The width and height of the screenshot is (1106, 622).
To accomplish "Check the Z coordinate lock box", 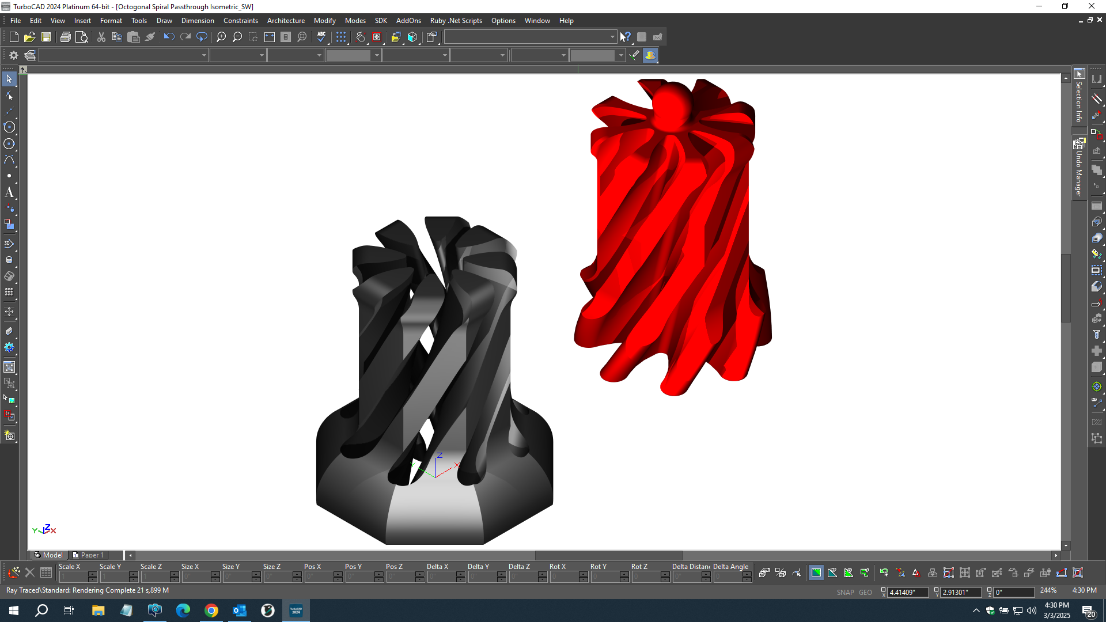I will (x=989, y=590).
